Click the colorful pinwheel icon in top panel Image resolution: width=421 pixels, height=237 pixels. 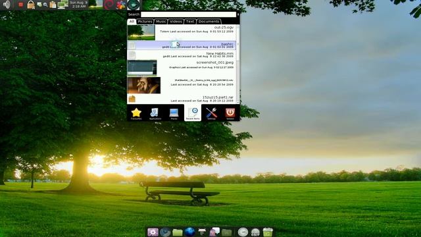[120, 5]
